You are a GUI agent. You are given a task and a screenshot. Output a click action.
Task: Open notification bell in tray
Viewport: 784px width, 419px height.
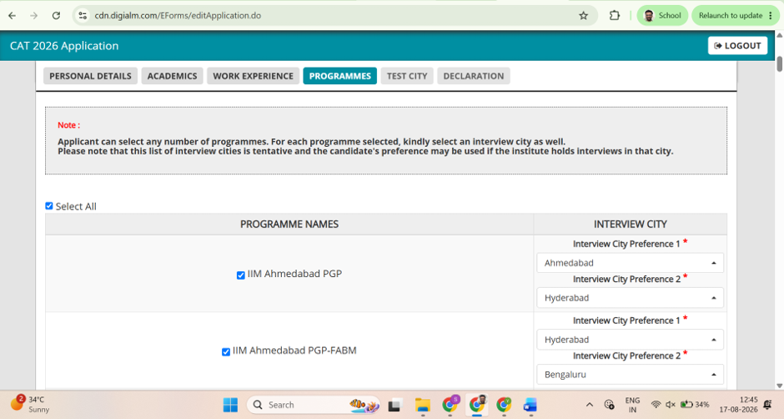point(768,405)
